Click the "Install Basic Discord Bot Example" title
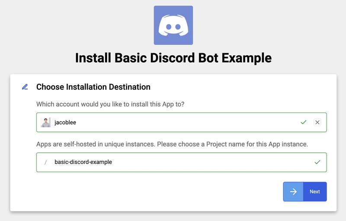Screen dimensions: 346x221 point(173,58)
